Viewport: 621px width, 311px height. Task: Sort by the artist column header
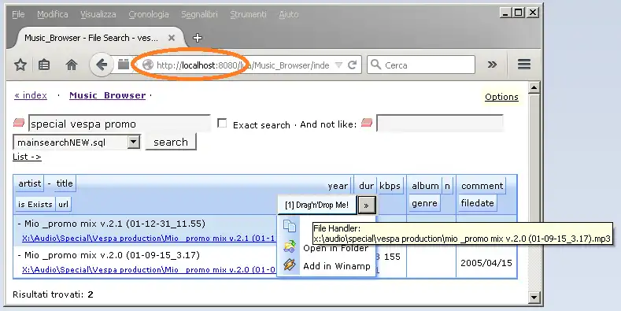coord(30,183)
